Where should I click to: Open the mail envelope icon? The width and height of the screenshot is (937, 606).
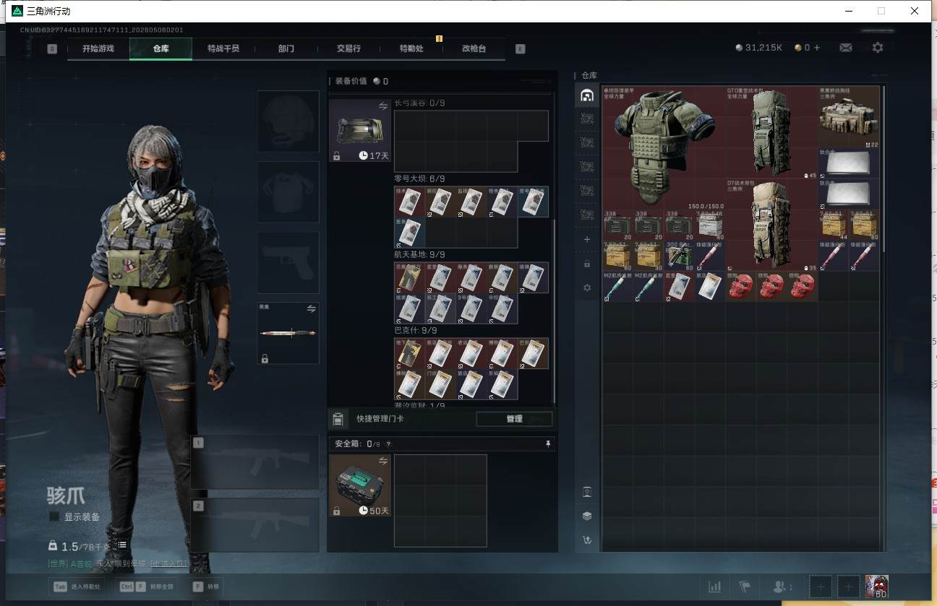click(845, 48)
